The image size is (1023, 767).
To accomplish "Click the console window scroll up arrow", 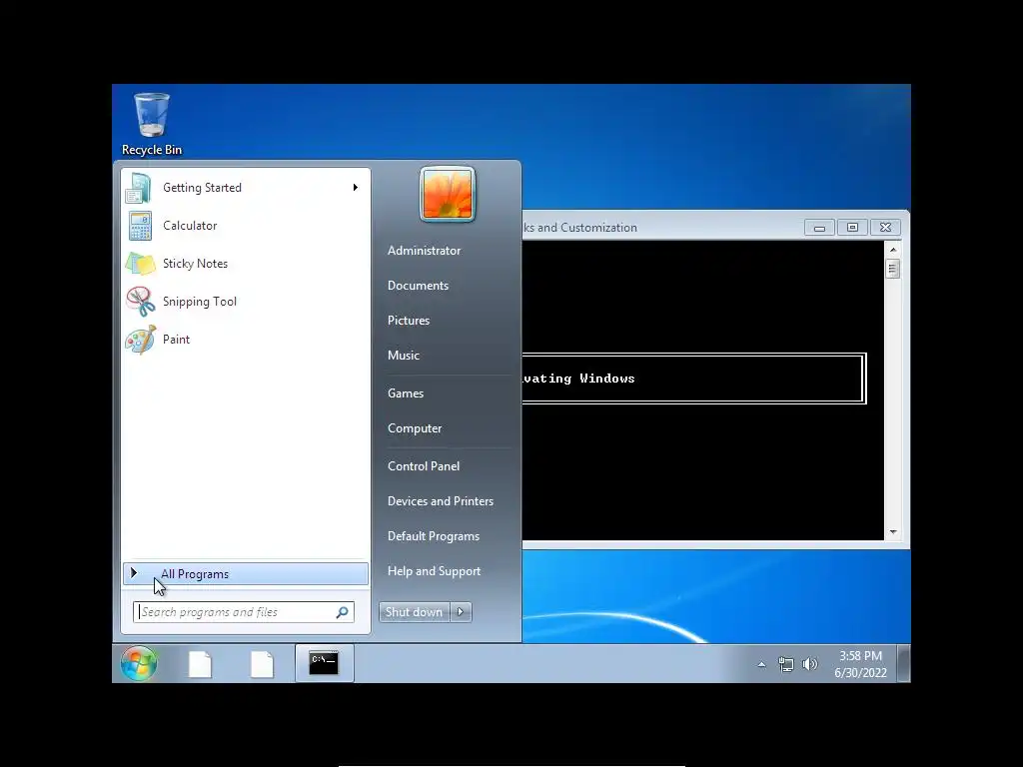I will point(893,250).
